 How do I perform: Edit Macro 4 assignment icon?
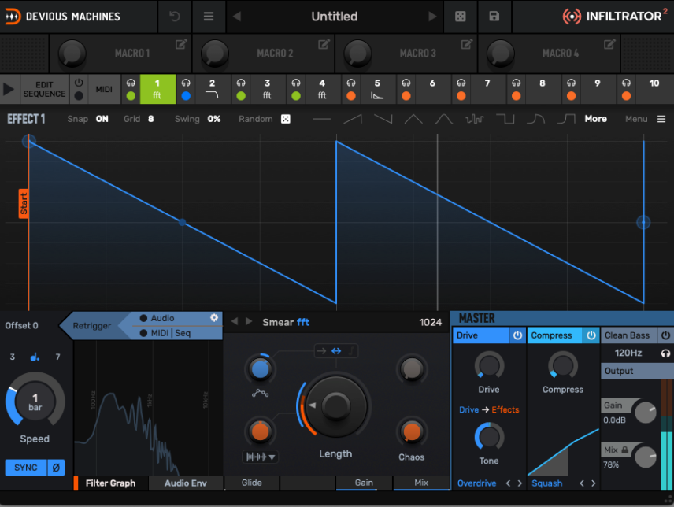coord(609,44)
